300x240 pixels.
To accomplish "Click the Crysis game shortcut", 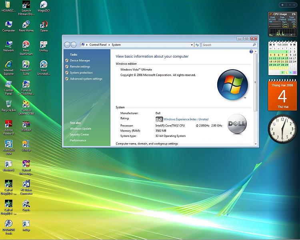I will click(26, 204).
